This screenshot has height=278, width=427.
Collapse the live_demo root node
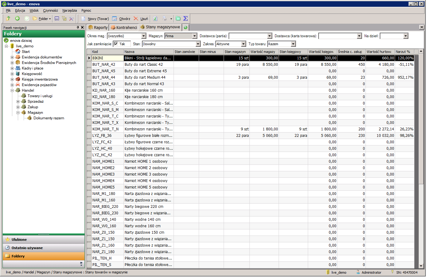tap(6, 46)
